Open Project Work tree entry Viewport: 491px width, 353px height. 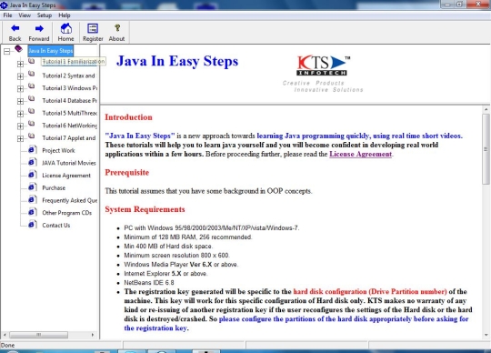click(58, 151)
